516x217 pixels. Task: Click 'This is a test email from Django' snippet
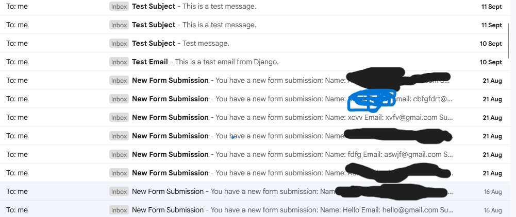click(x=227, y=62)
